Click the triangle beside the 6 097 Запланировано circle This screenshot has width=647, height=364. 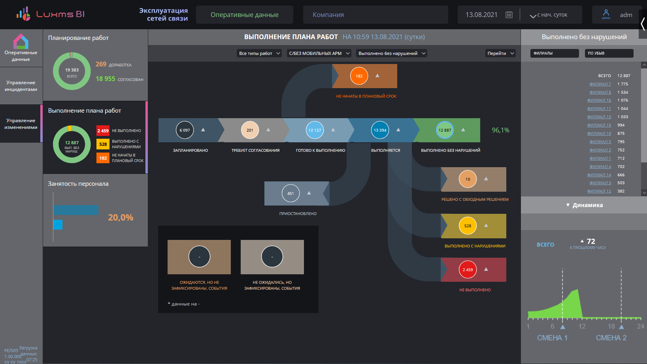pos(203,130)
